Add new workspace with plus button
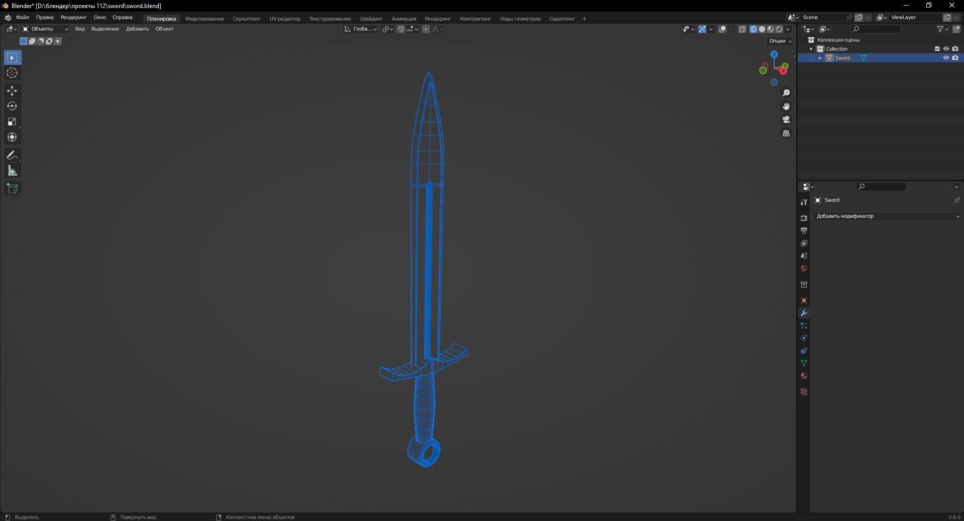The image size is (964, 521). pos(584,19)
